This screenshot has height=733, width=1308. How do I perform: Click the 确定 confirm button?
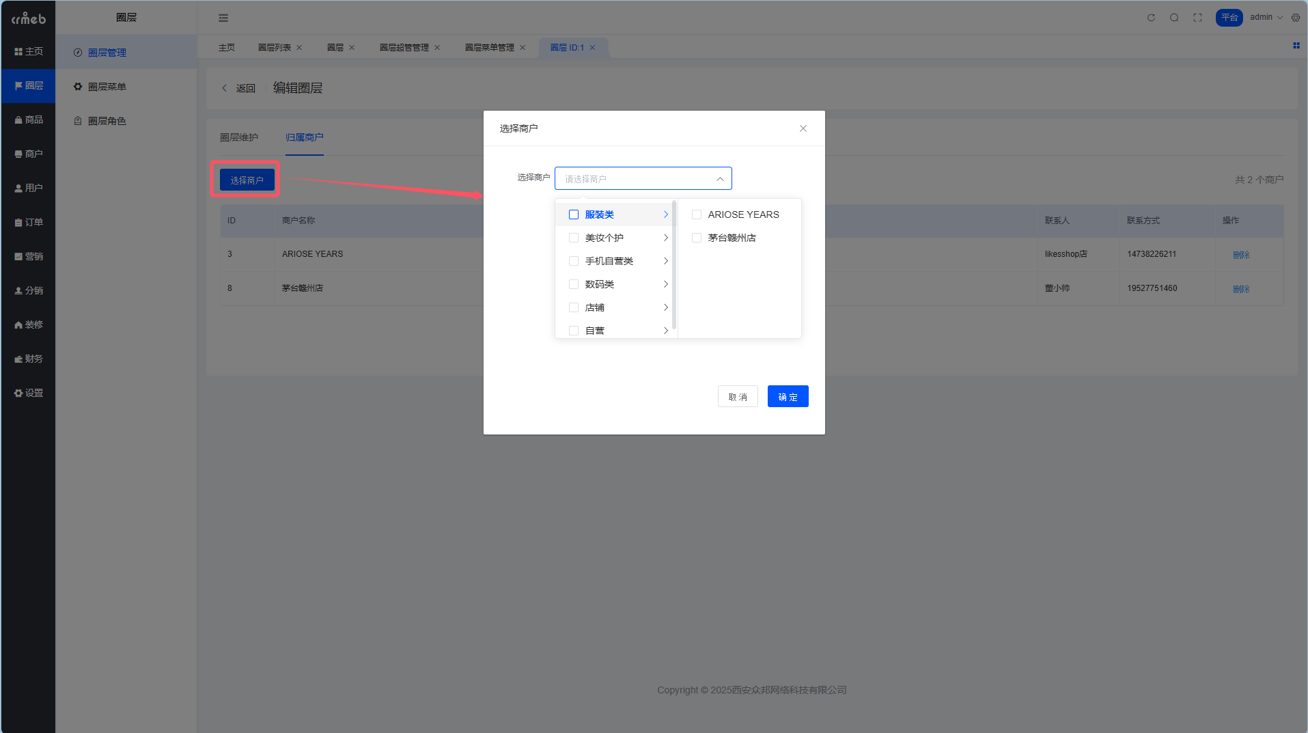pyautogui.click(x=788, y=396)
